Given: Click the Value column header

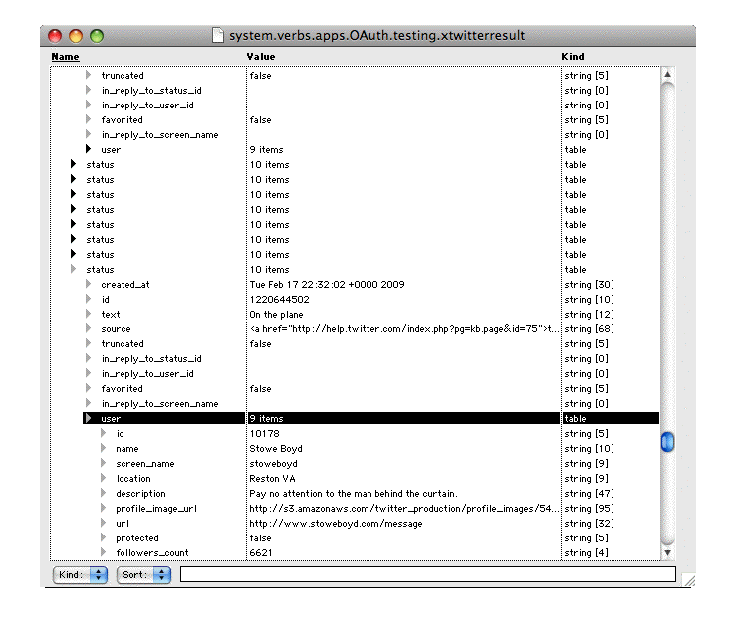Looking at the screenshot, I should tap(261, 57).
